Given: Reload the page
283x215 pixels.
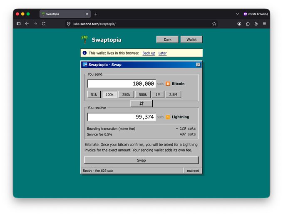Looking at the screenshot, I should pyautogui.click(x=44, y=24).
